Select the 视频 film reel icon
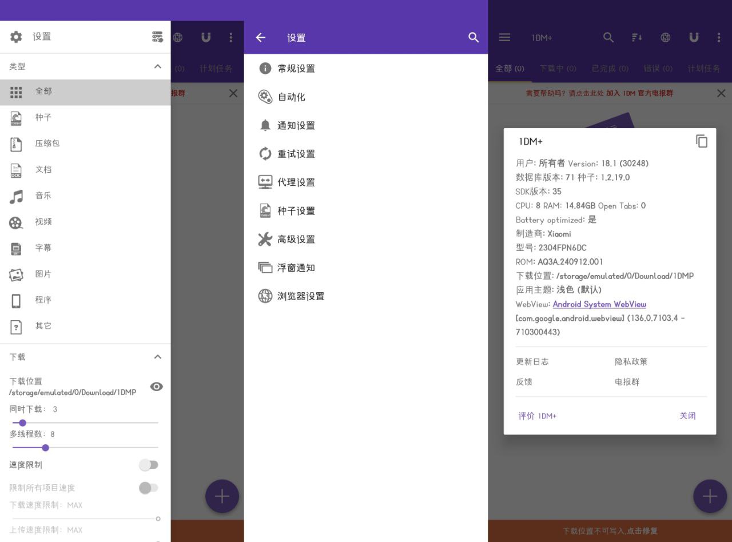Screen dimensions: 732x542 tap(16, 222)
